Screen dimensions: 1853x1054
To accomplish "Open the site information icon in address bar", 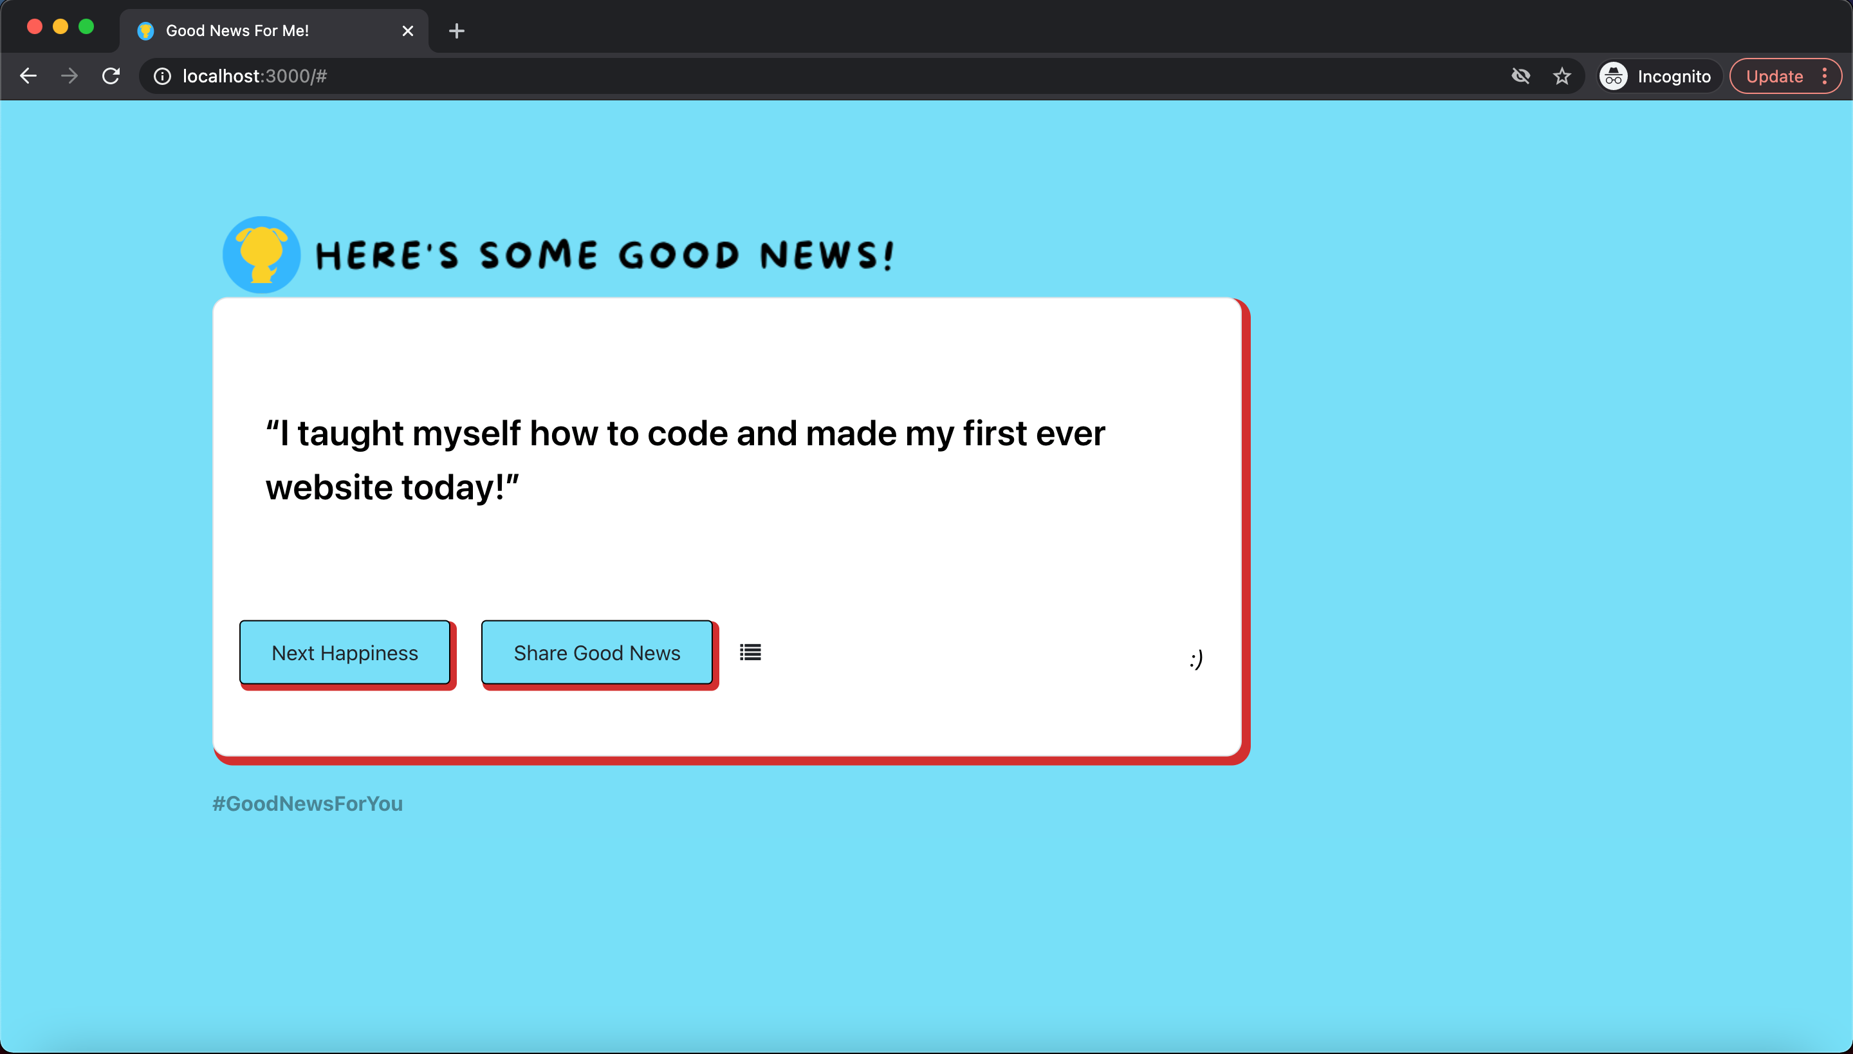I will pos(161,75).
